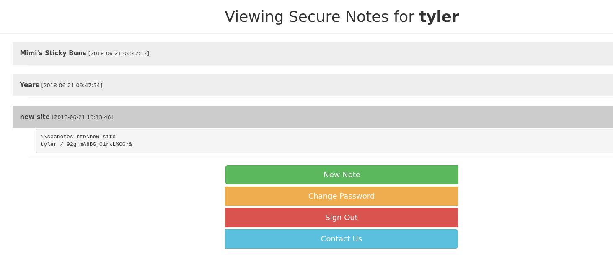613x267 pixels.
Task: Click the New Note button
Action: click(x=341, y=175)
